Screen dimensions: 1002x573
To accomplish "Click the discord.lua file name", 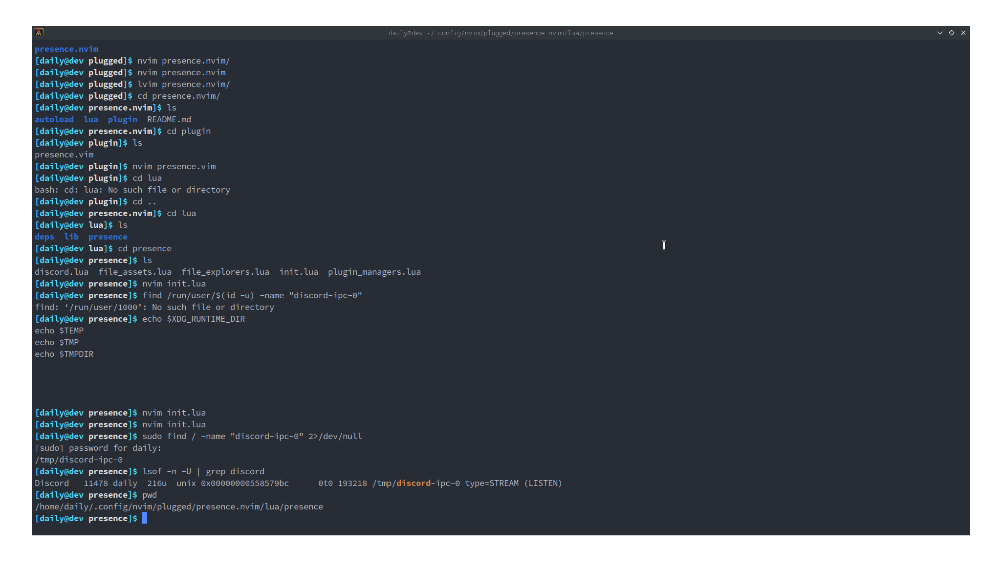I will 62,272.
